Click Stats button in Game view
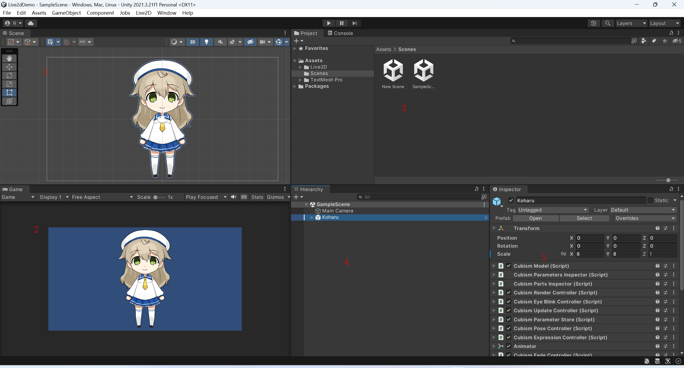This screenshot has height=368, width=684. 257,197
